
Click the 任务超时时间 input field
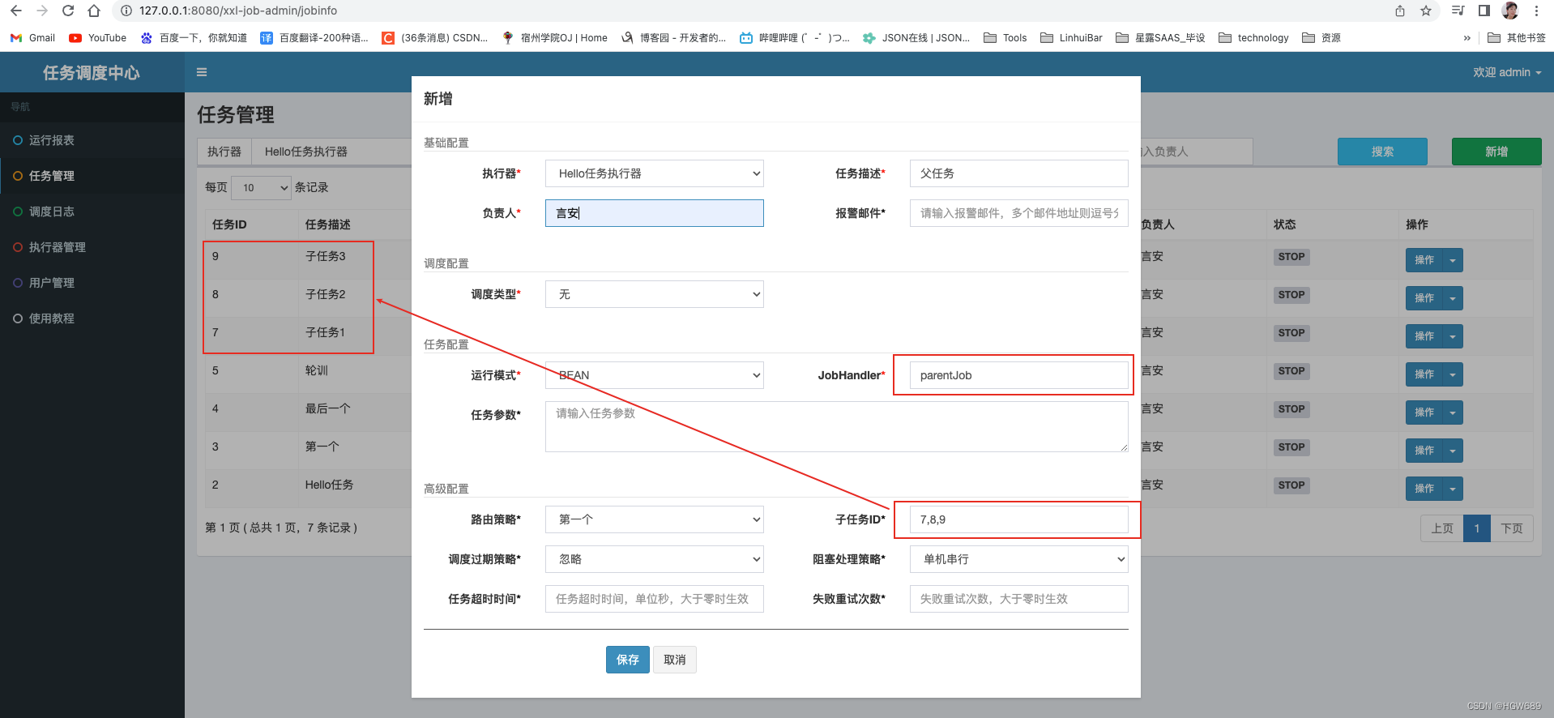(x=655, y=599)
